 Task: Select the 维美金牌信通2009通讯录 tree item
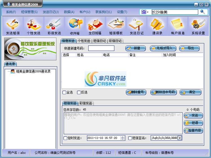33,71
